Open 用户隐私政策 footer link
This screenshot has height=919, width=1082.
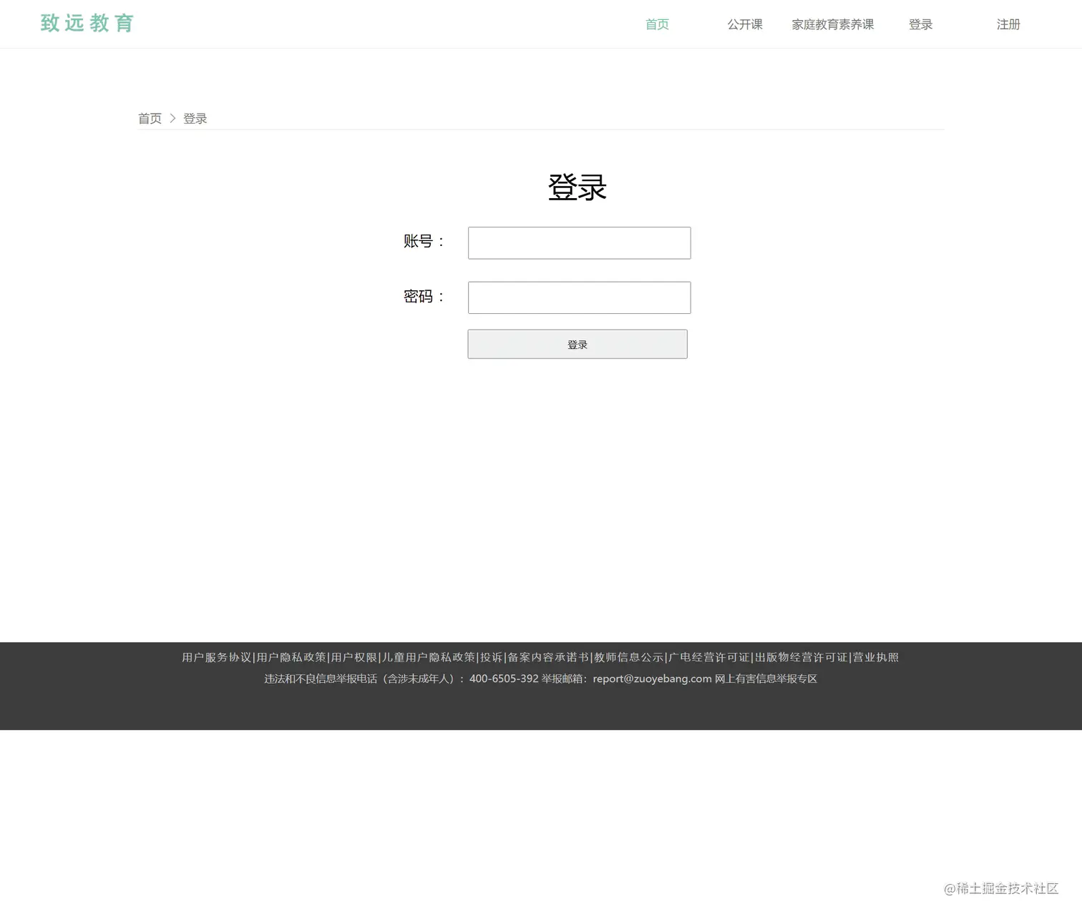(x=291, y=657)
